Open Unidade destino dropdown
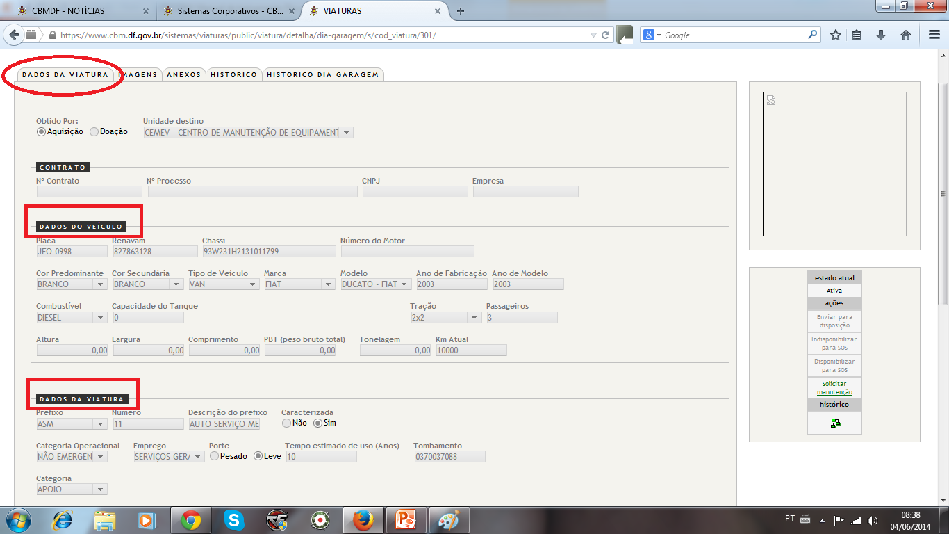 tap(248, 132)
